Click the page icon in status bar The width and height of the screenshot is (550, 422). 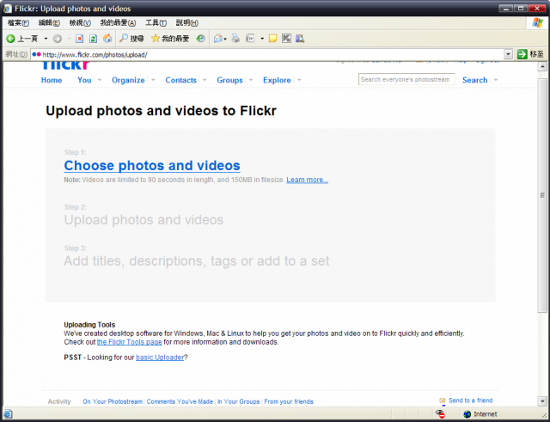coord(8,414)
